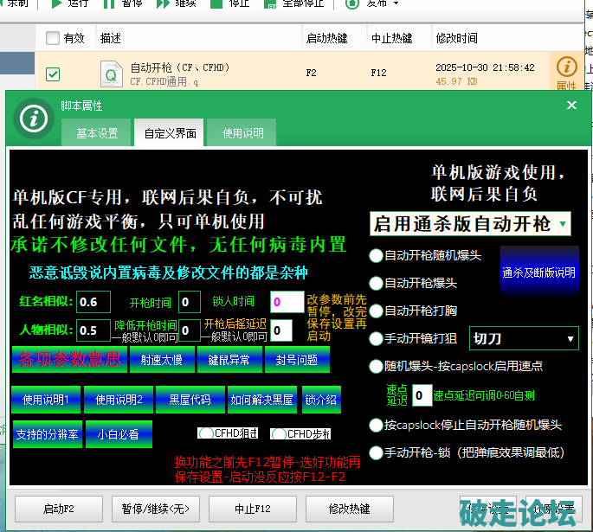Click the green info icon beside 脚本属性
593x532 pixels.
point(34,119)
